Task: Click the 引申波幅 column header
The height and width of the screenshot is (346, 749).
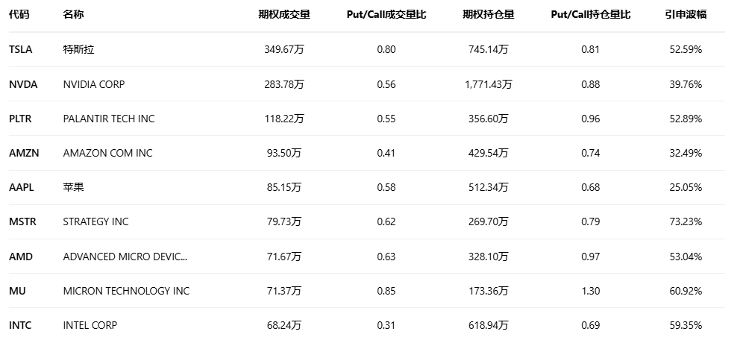Action: [686, 15]
